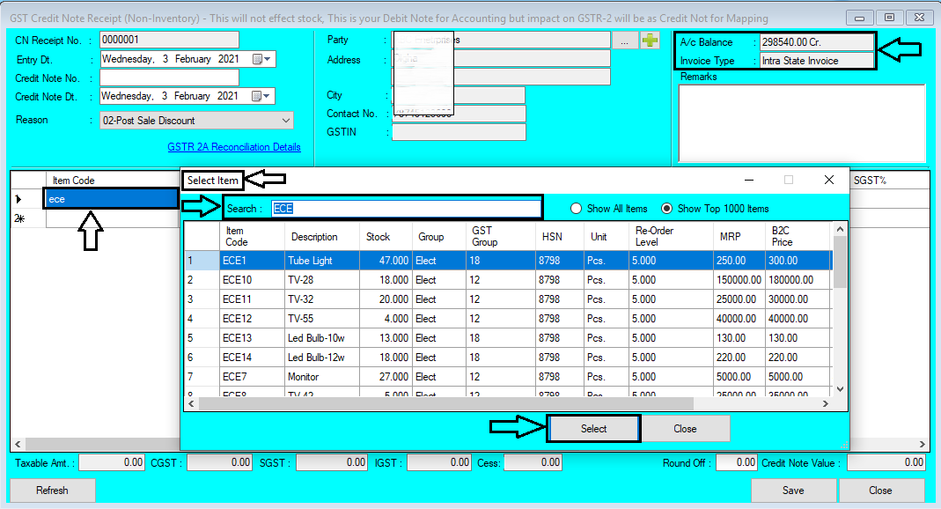Click the minimize icon of the Select Item dialog
The width and height of the screenshot is (941, 509).
(x=747, y=179)
